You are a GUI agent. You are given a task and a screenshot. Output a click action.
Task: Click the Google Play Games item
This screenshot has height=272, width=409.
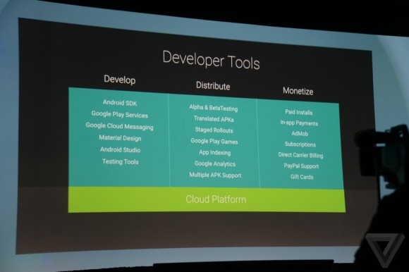click(x=214, y=142)
